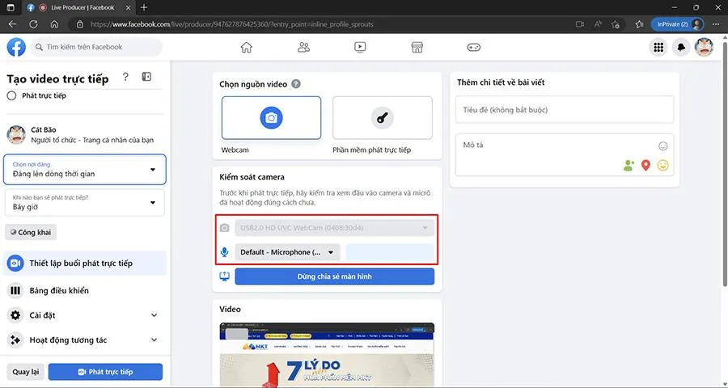728x388 pixels.
Task: Click the Tìm kiếm trên Facebook search box
Action: click(x=96, y=47)
